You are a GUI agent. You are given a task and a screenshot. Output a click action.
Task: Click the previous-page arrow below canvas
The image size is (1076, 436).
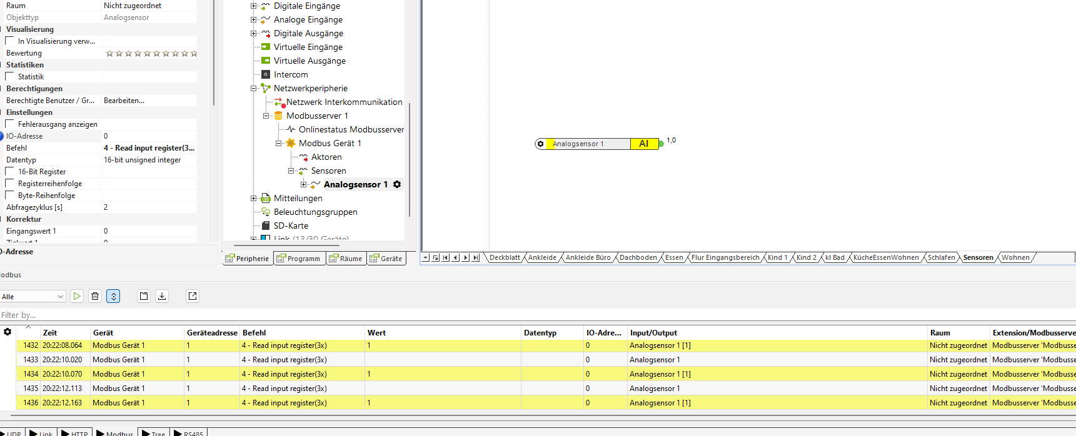[456, 257]
